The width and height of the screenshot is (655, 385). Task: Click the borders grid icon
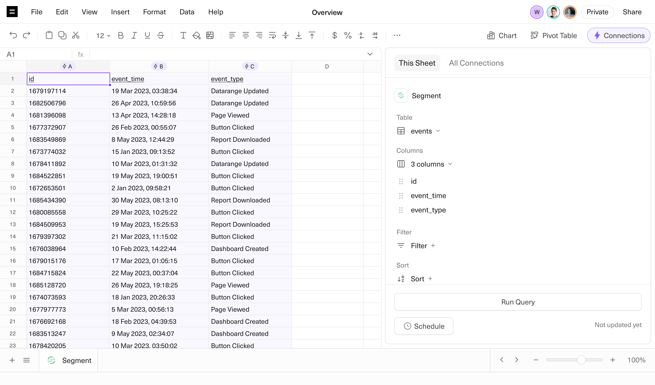click(210, 35)
